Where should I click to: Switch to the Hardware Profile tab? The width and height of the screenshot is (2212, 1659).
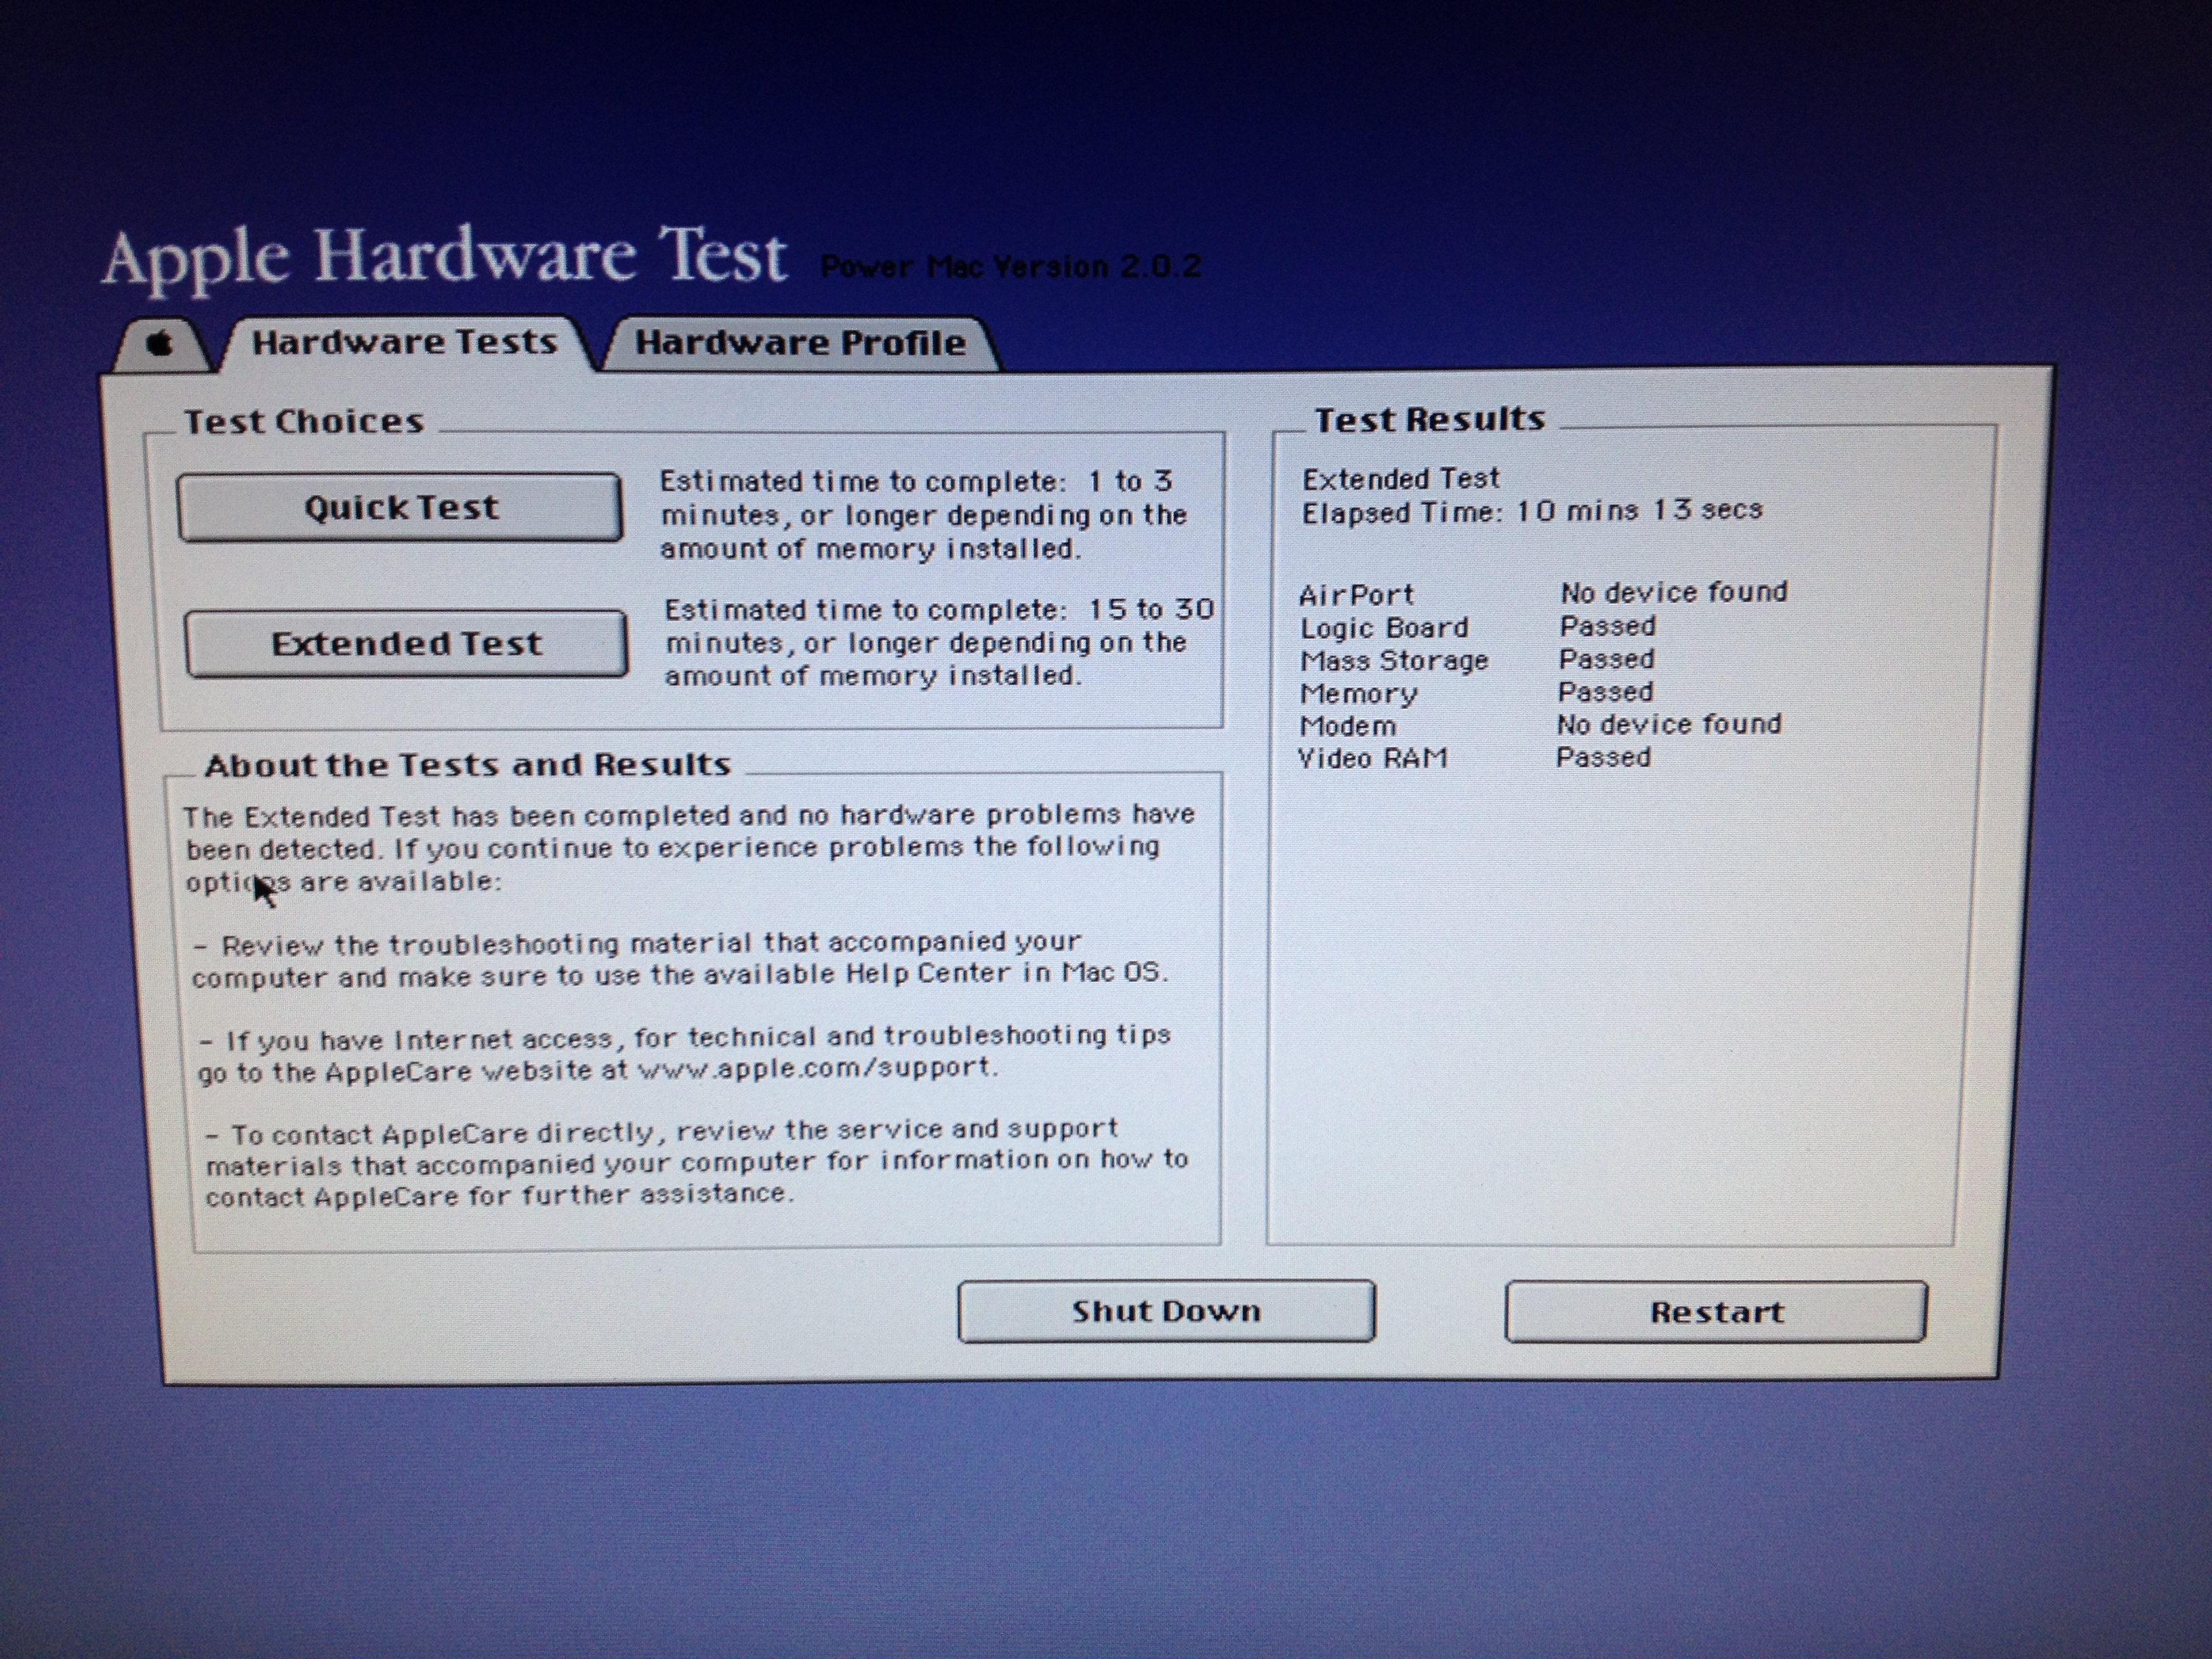[x=799, y=343]
